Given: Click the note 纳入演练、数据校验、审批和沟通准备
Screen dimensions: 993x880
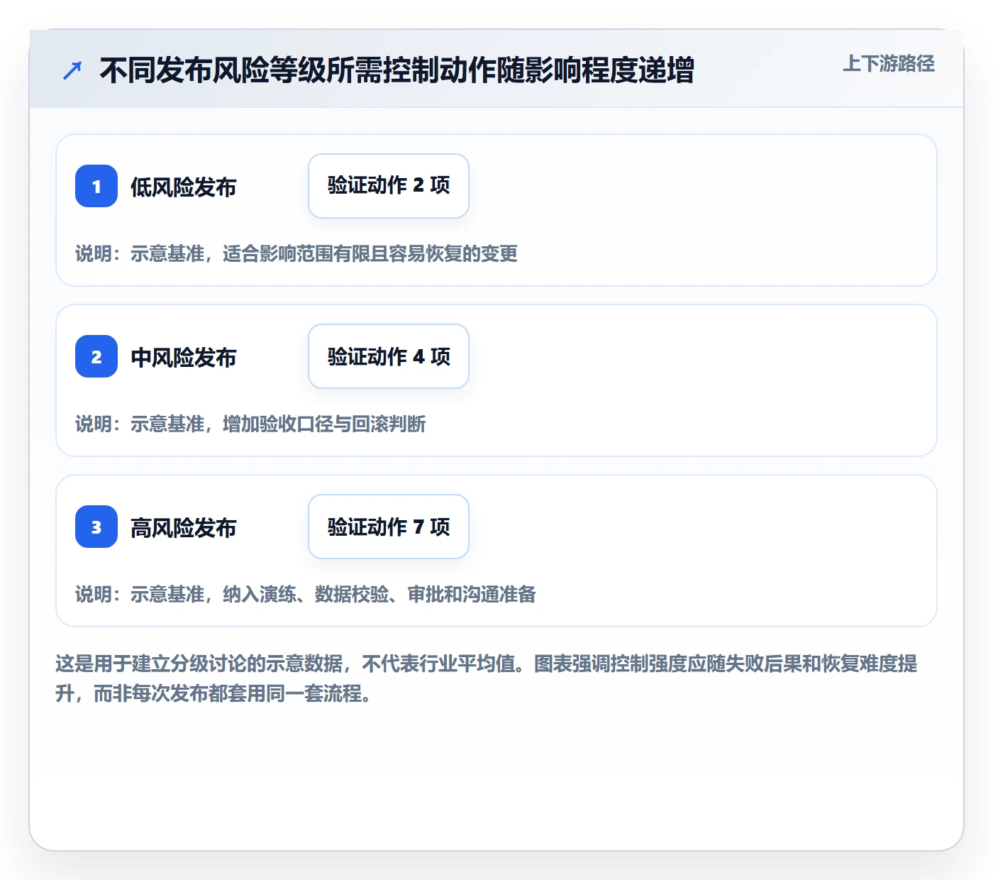Looking at the screenshot, I should click(x=379, y=595).
